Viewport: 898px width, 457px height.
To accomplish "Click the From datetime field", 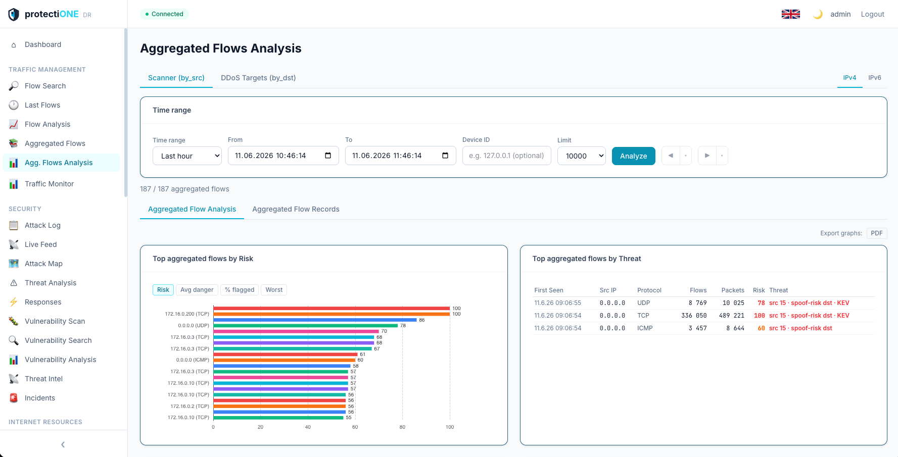I will pos(283,156).
